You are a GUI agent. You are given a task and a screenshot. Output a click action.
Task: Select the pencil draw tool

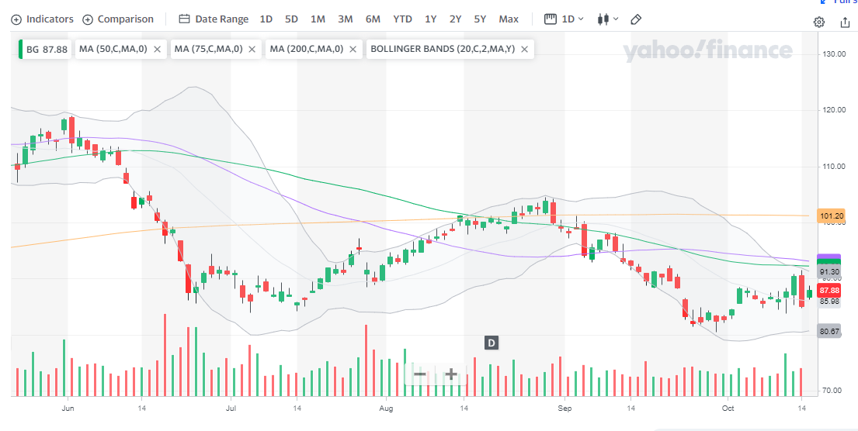636,19
